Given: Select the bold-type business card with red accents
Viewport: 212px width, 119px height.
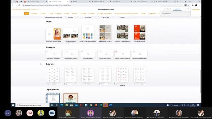Looking at the screenshot, I should (123, 75).
